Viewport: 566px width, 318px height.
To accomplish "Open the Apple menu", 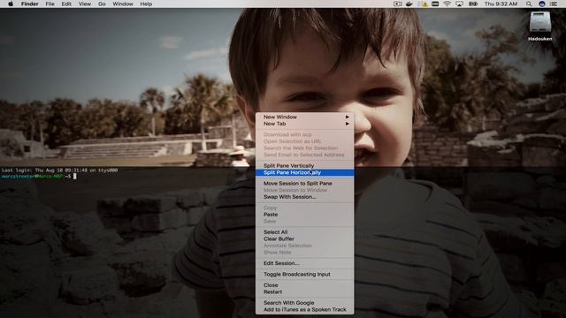I will pyautogui.click(x=11, y=4).
